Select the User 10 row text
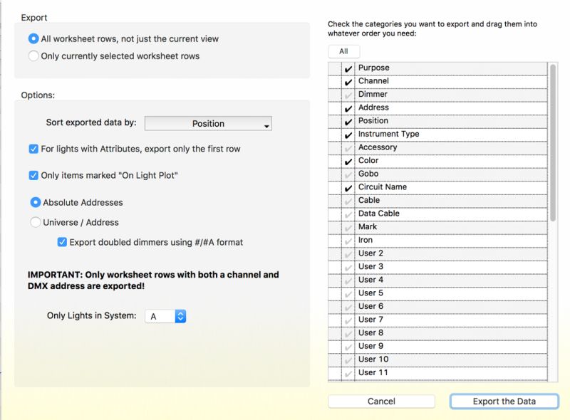 tap(373, 359)
